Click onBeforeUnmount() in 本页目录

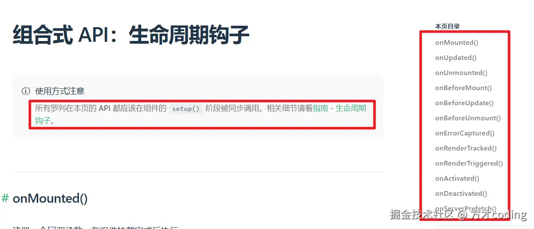click(x=468, y=118)
